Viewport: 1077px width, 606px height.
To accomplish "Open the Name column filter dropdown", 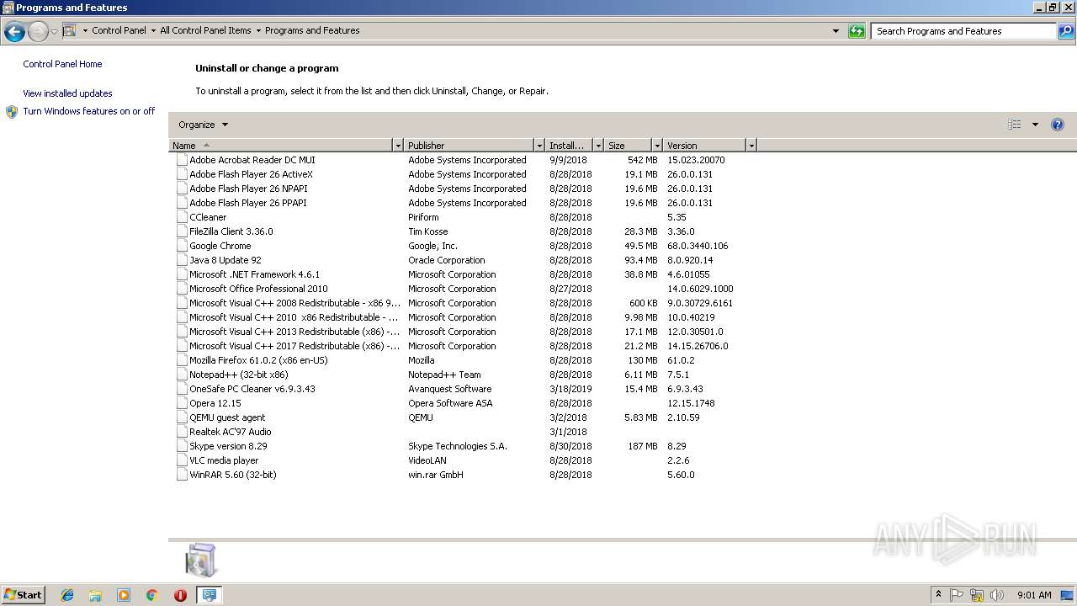I will (398, 146).
